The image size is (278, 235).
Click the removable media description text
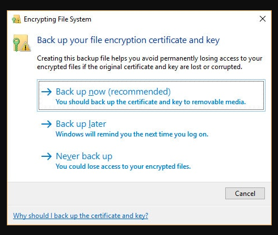151,102
